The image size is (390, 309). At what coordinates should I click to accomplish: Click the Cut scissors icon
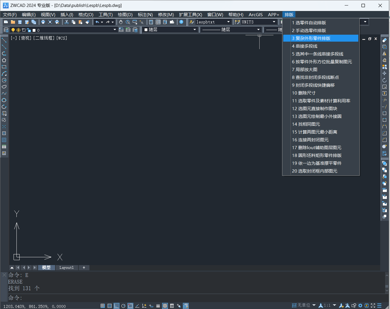[67, 22]
